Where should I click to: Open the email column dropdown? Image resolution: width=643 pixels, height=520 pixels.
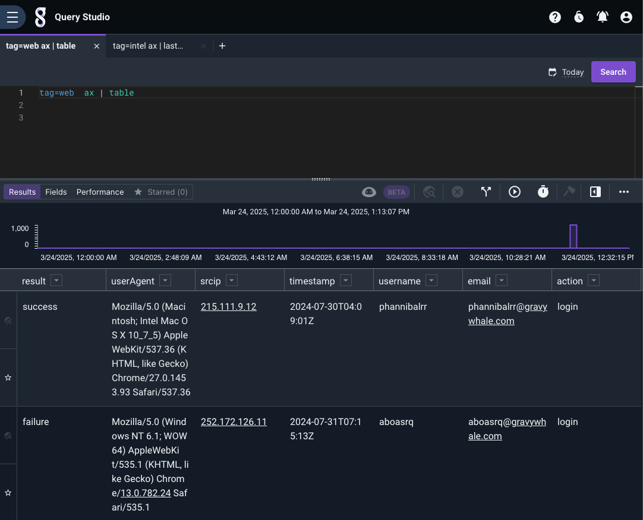tap(501, 280)
